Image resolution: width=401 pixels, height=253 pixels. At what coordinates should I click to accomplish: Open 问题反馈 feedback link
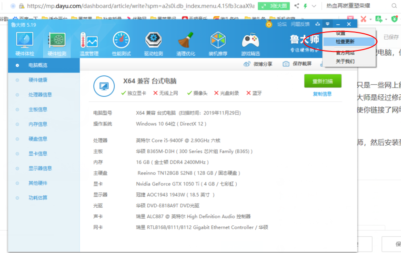point(300,24)
